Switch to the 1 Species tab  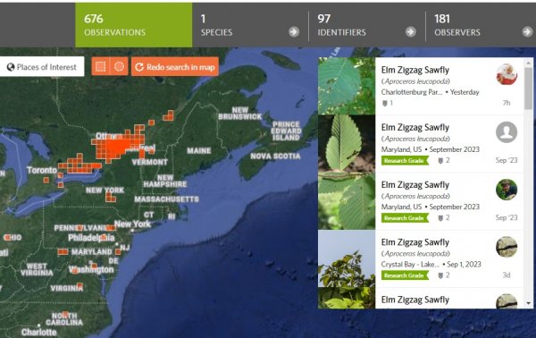250,25
